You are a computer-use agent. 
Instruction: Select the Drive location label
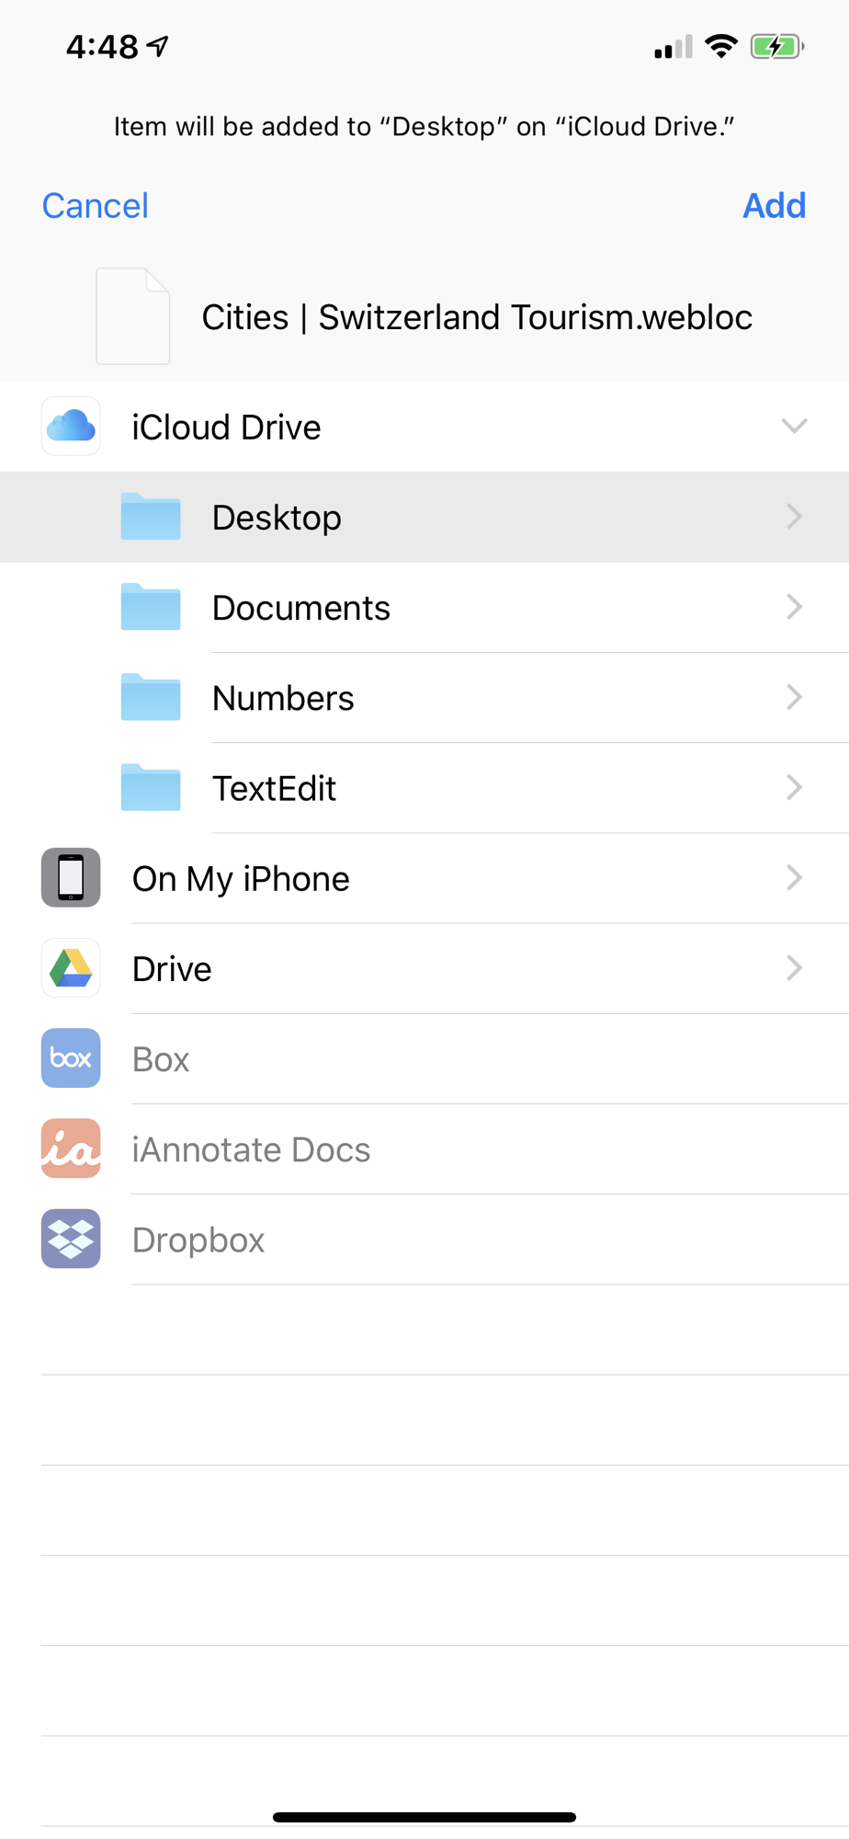pyautogui.click(x=172, y=968)
